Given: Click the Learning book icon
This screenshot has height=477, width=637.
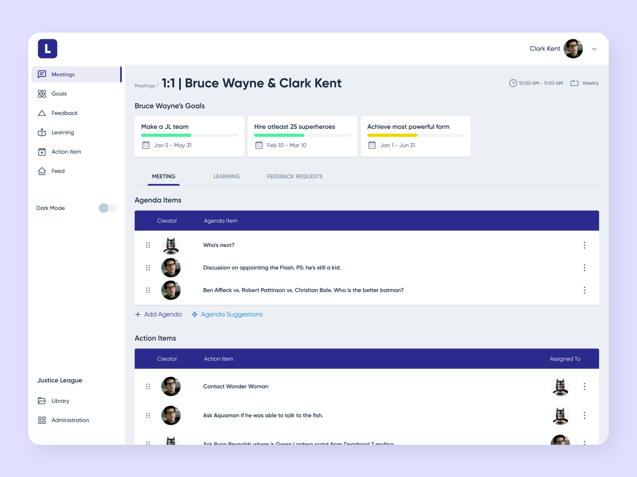Looking at the screenshot, I should coord(42,132).
